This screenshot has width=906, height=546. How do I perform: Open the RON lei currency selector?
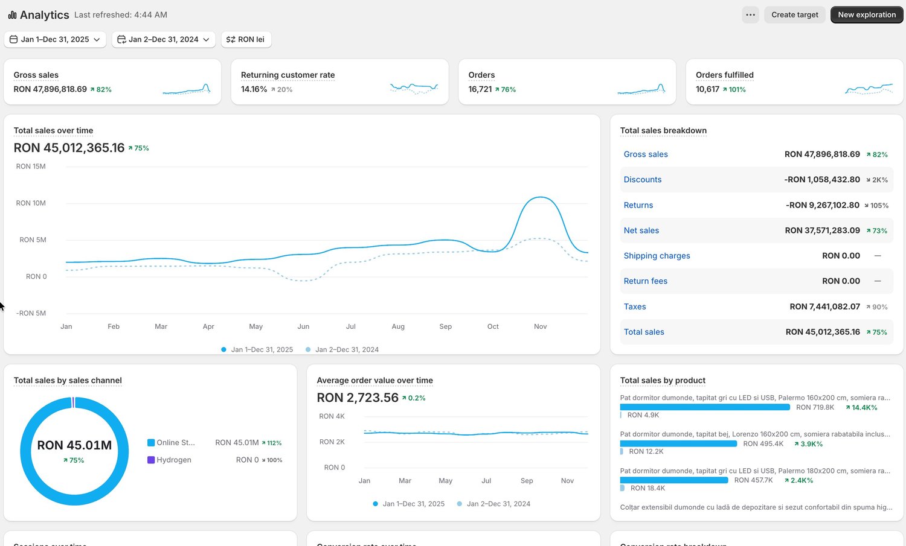click(x=246, y=39)
